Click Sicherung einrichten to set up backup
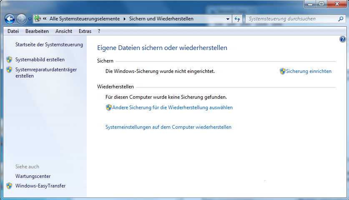 (309, 71)
